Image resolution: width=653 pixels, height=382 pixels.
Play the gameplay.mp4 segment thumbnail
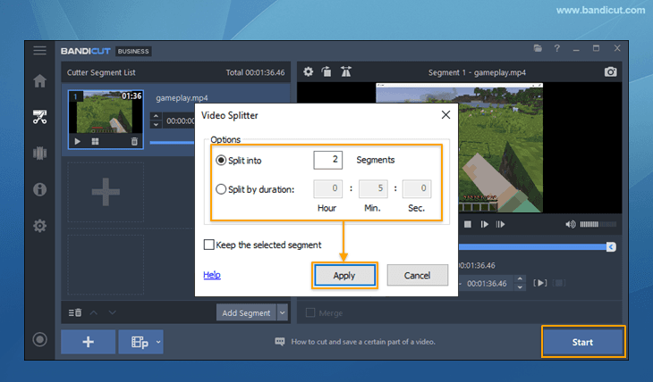(x=78, y=141)
